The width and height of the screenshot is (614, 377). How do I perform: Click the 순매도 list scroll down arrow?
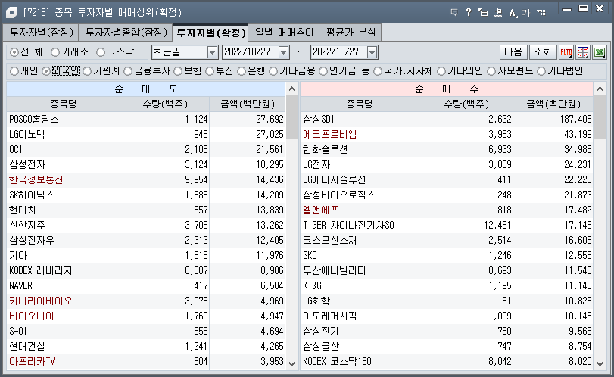[291, 363]
